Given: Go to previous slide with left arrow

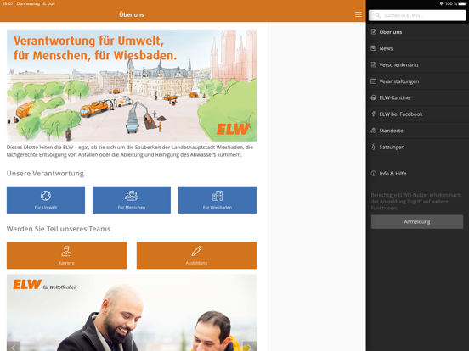Looking at the screenshot, I should (14, 346).
